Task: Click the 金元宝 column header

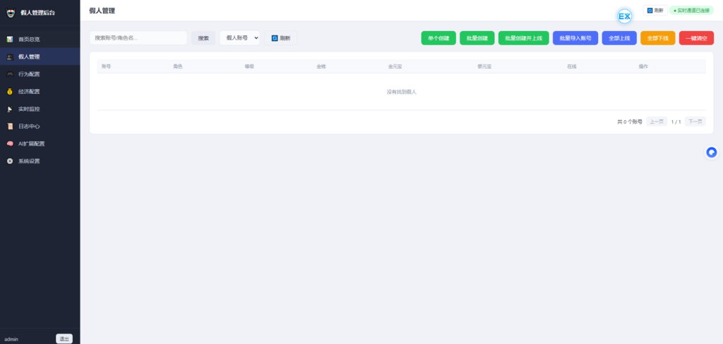Action: 395,66
